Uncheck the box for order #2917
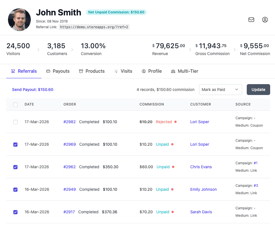Viewport: 275px width, 225px height. click(x=15, y=212)
